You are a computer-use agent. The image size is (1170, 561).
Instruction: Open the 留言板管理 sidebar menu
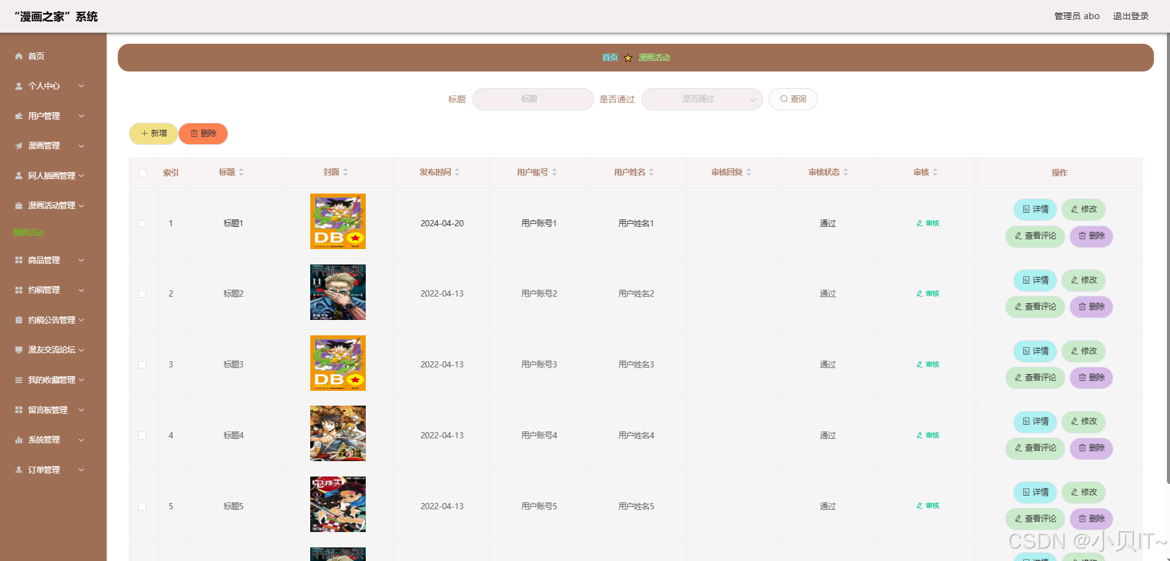click(x=53, y=410)
